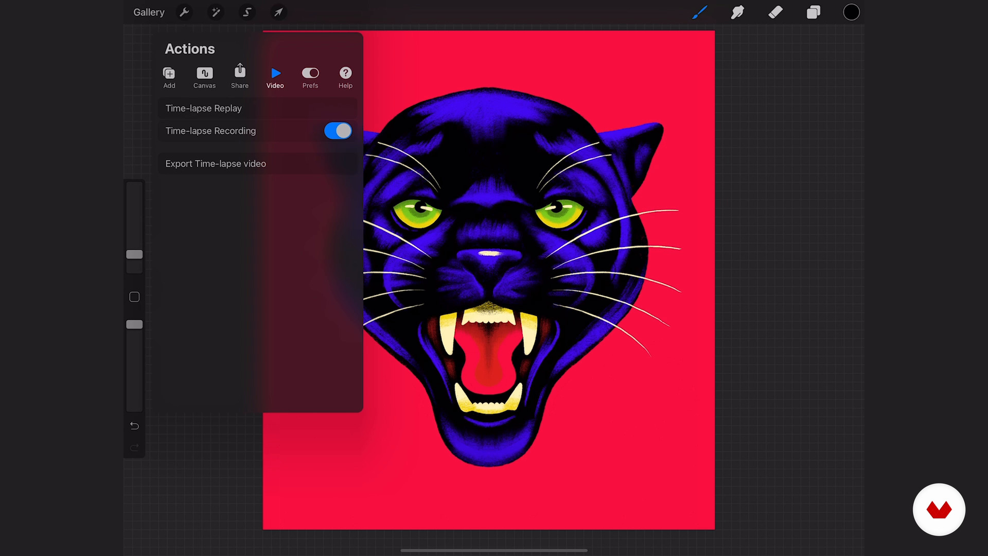
Task: Select the Video actions tab
Action: click(275, 78)
